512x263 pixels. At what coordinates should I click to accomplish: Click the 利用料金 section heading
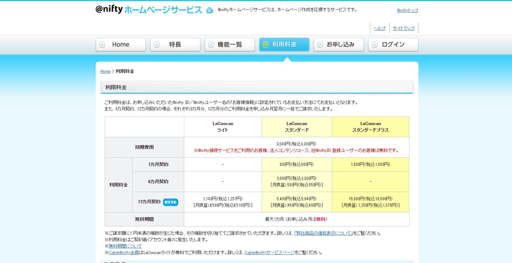257,87
